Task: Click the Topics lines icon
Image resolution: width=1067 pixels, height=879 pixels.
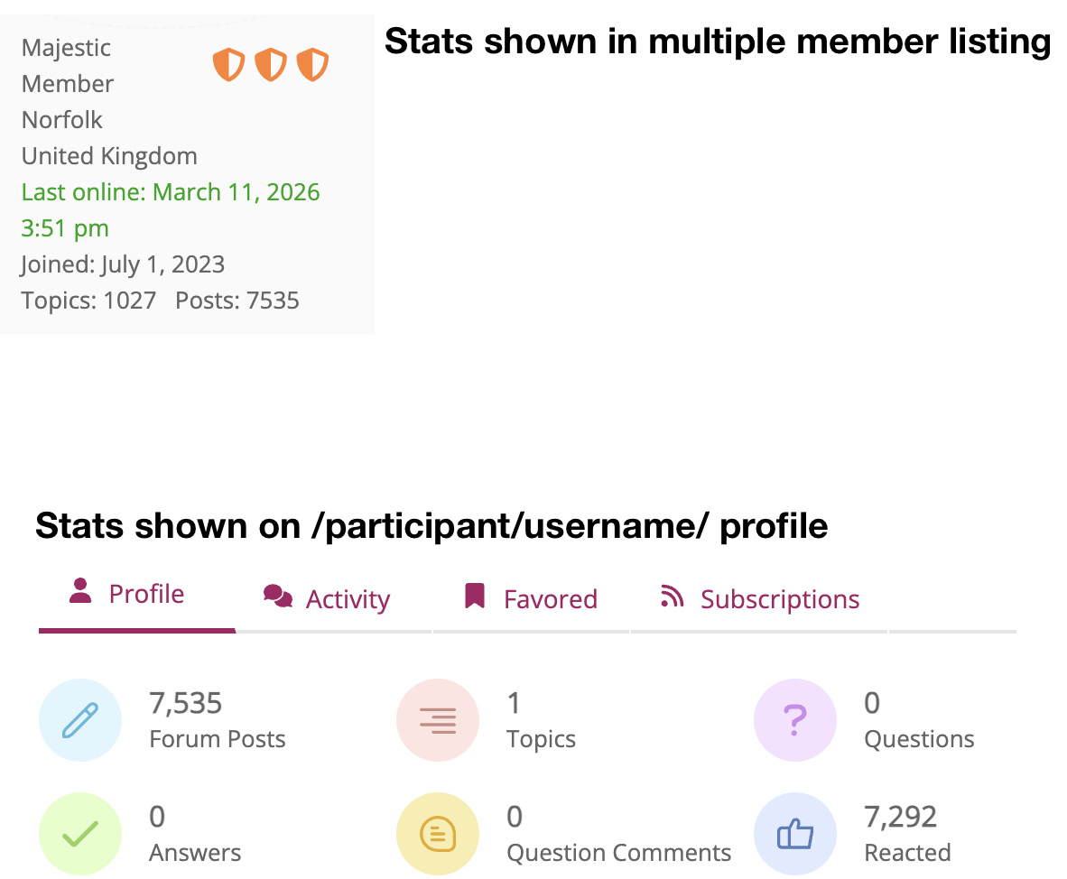Action: pos(438,720)
